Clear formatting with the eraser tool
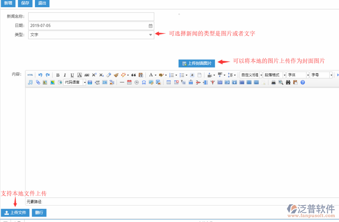Viewport: 339px width, 222px height. pyautogui.click(x=109, y=75)
